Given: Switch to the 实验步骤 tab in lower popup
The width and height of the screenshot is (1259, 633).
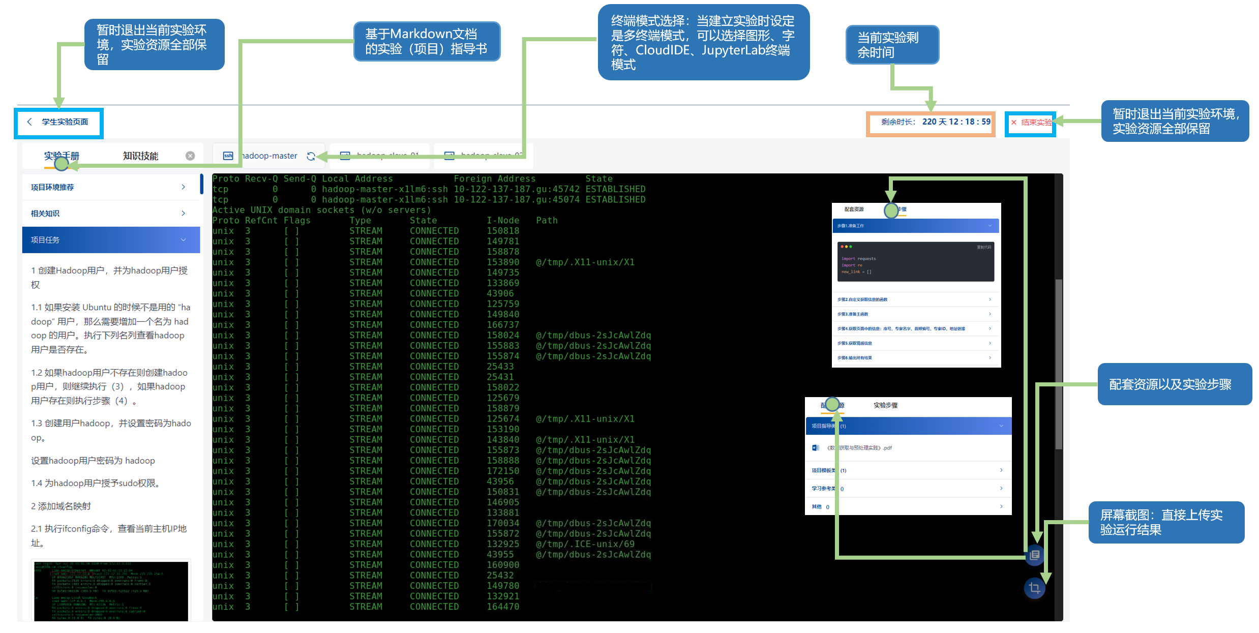Looking at the screenshot, I should [x=885, y=405].
